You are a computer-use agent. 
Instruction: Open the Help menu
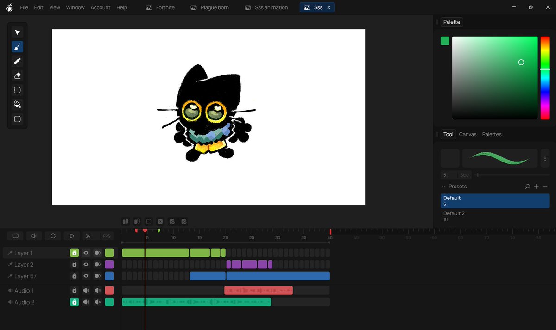coord(122,7)
